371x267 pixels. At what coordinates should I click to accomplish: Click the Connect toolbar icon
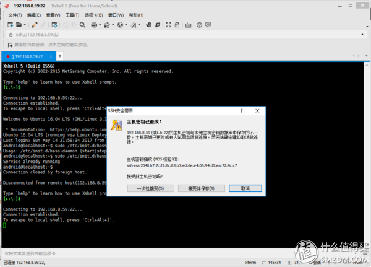coord(35,25)
